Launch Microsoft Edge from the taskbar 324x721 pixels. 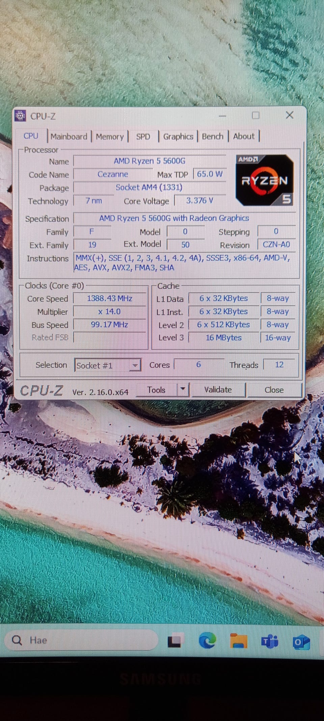[207, 640]
